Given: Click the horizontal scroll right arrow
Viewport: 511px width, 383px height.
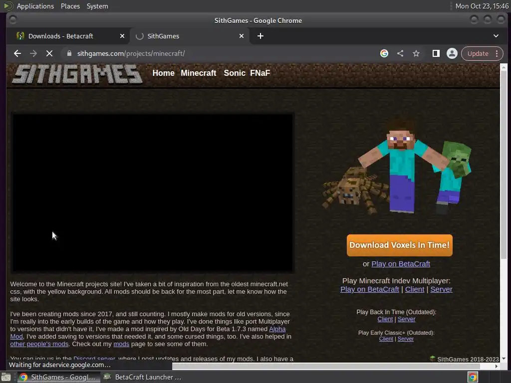Looking at the screenshot, I should [496, 367].
